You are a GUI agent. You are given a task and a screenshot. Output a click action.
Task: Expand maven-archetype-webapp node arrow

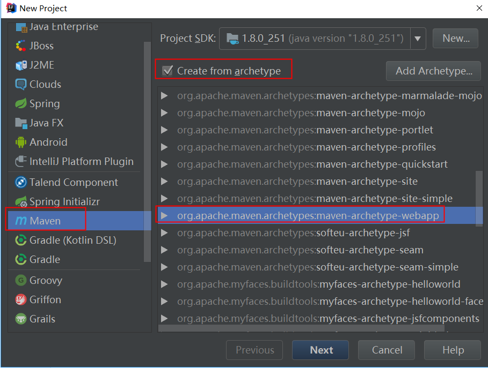164,215
